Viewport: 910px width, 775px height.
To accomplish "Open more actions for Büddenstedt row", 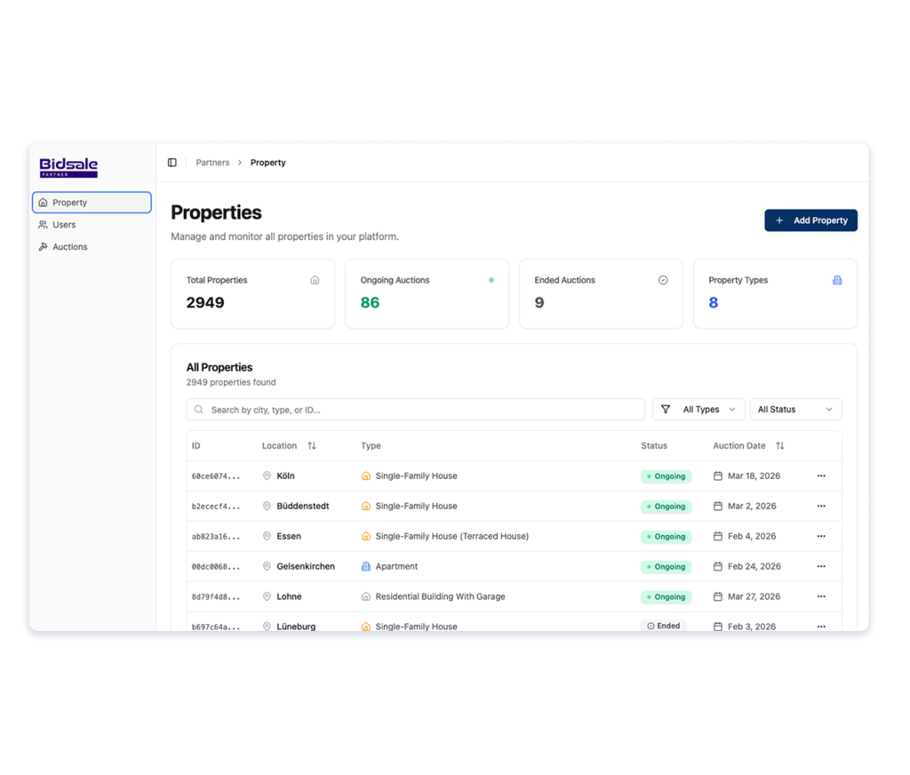I will pos(820,507).
